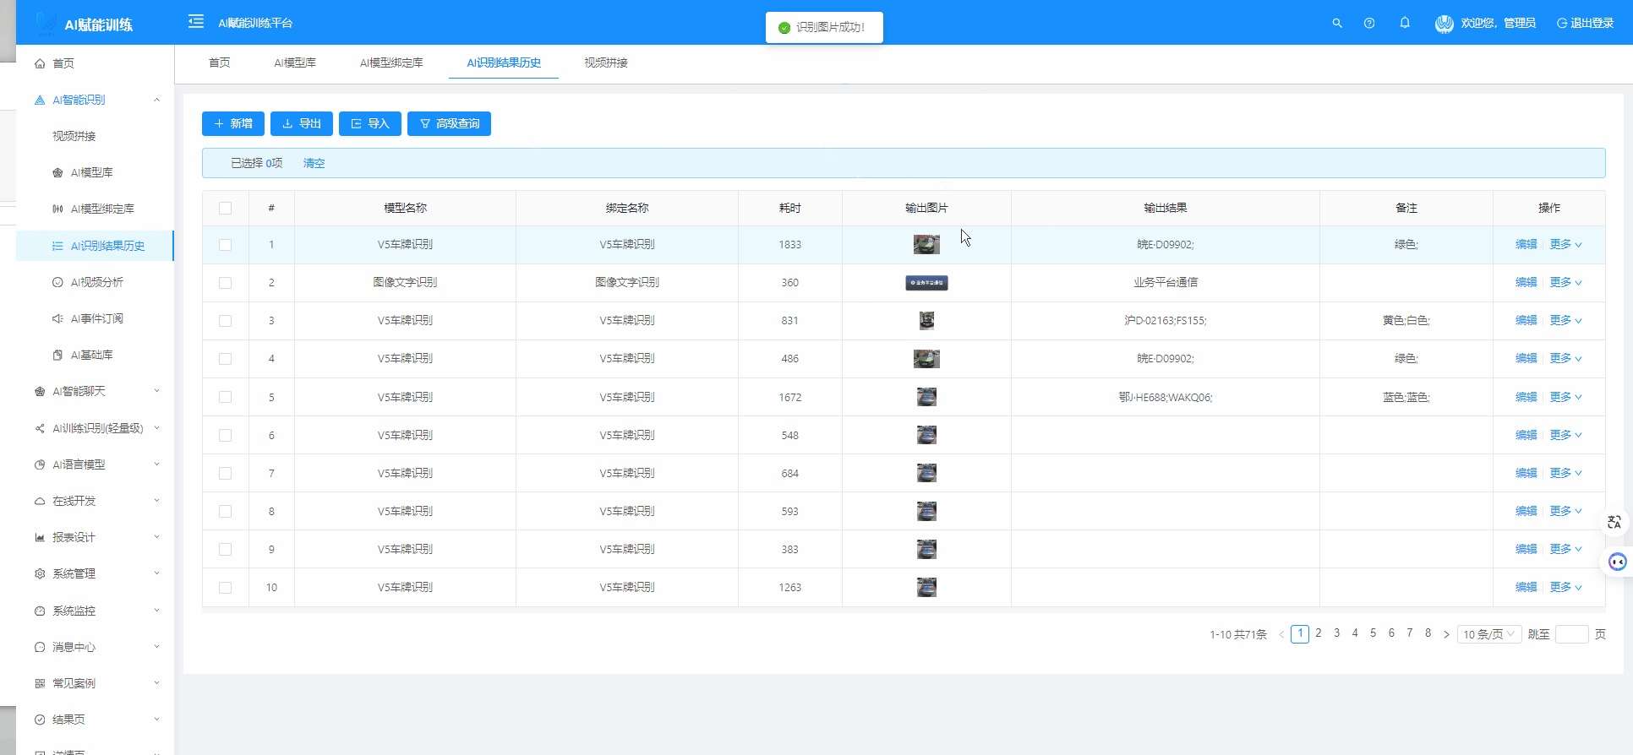Toggle the select-all header checkbox

click(225, 208)
